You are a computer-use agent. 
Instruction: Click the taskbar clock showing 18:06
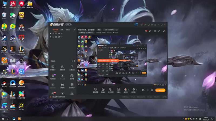click(206, 119)
